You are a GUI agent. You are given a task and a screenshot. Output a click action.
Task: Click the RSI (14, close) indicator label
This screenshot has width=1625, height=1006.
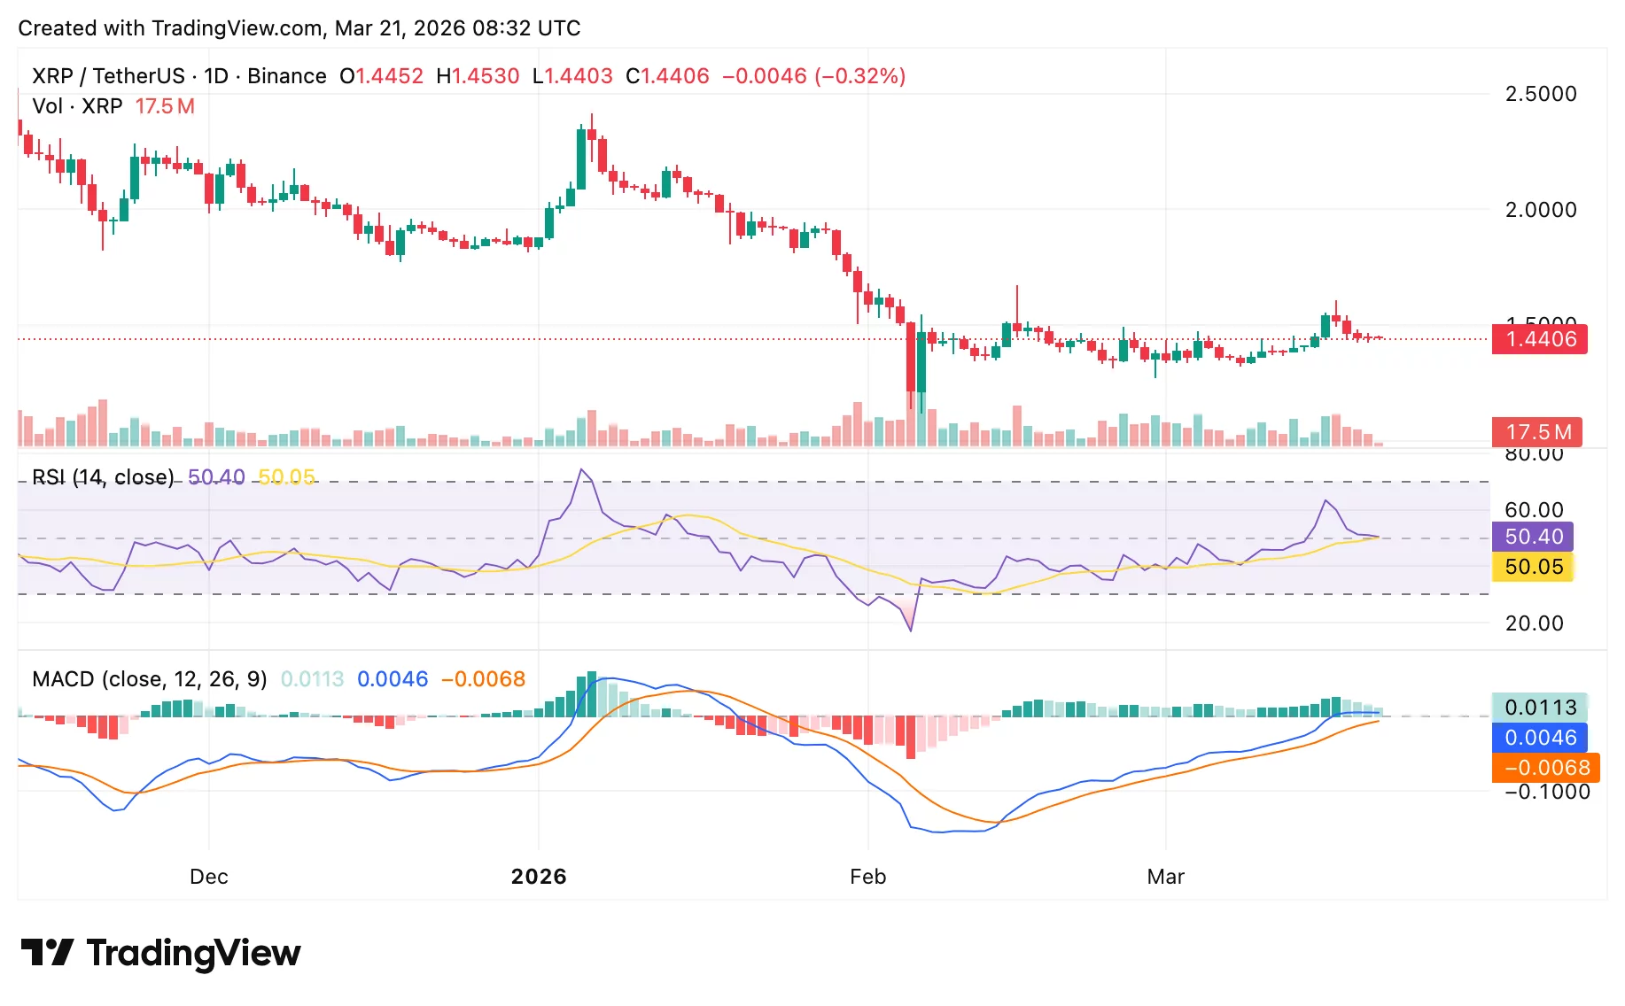point(102,477)
